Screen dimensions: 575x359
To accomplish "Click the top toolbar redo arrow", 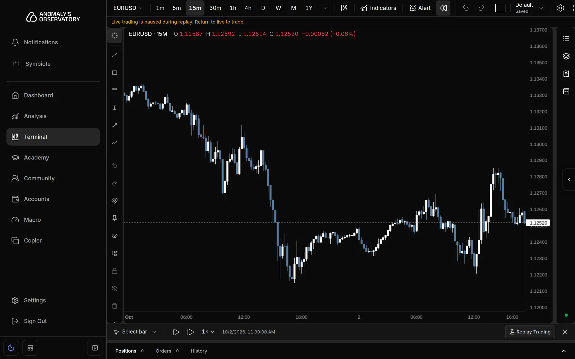I will [481, 8].
